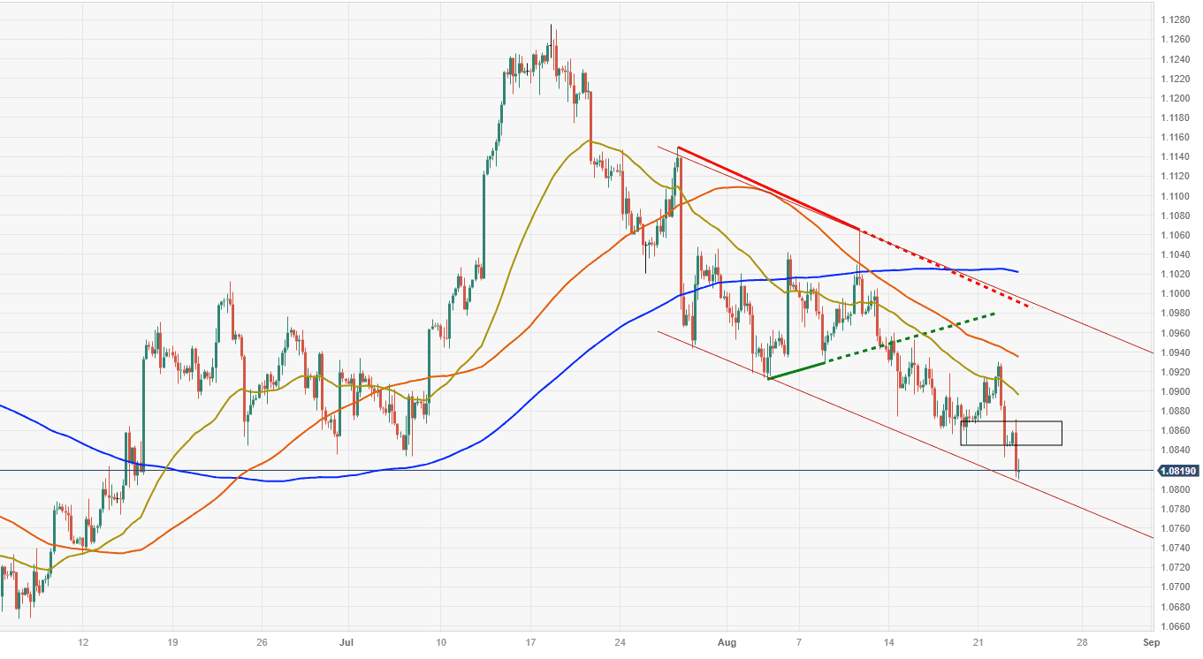This screenshot has height=659, width=1203.
Task: Click the 1.0760 price axis label
Action: pos(1176,528)
